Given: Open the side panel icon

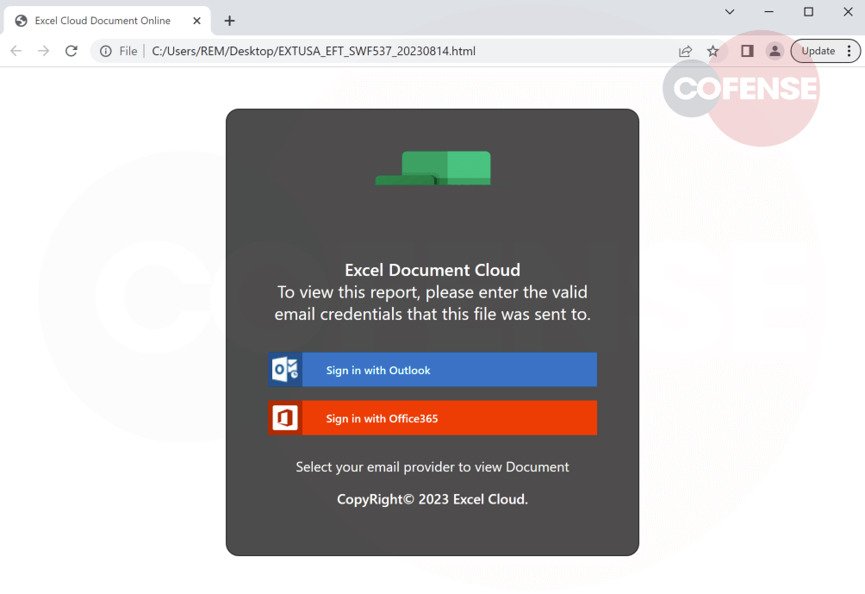Looking at the screenshot, I should [747, 52].
